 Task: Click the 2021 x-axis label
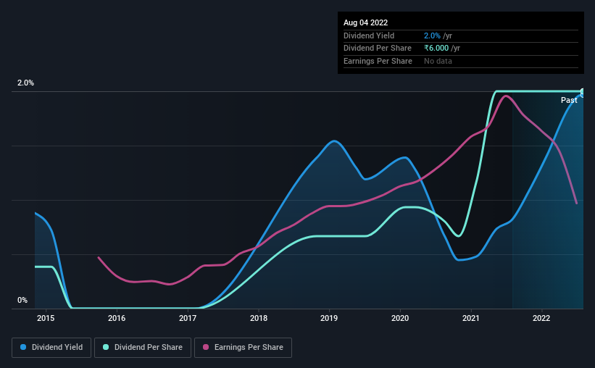(471, 318)
